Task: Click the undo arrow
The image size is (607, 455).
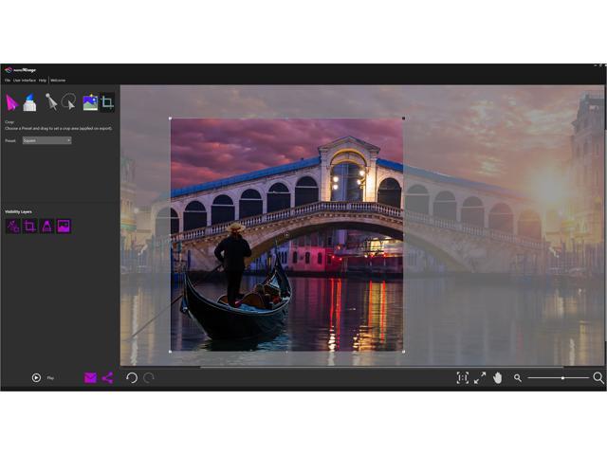Action: pos(132,378)
